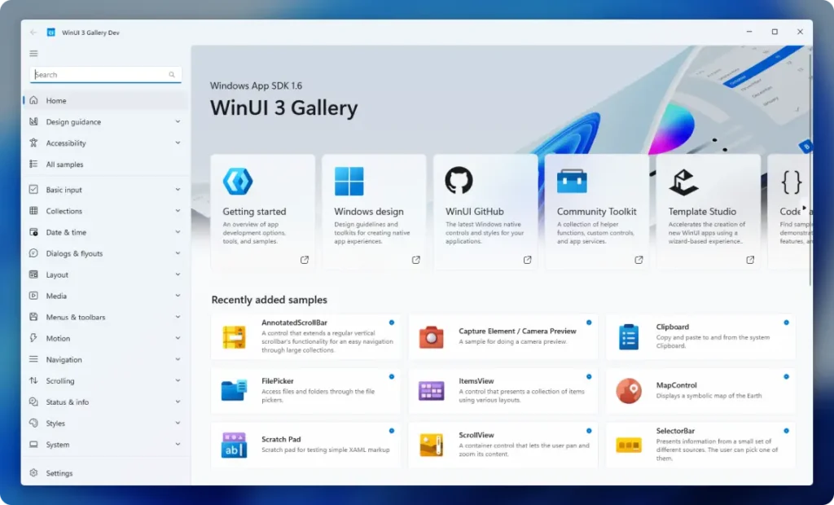Open the Community Toolkit card
The height and width of the screenshot is (505, 834).
click(597, 212)
